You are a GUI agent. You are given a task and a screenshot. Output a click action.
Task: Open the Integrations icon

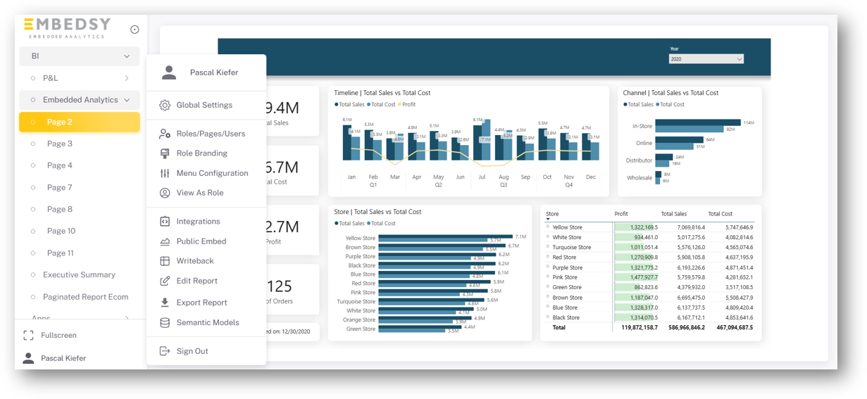click(x=165, y=221)
